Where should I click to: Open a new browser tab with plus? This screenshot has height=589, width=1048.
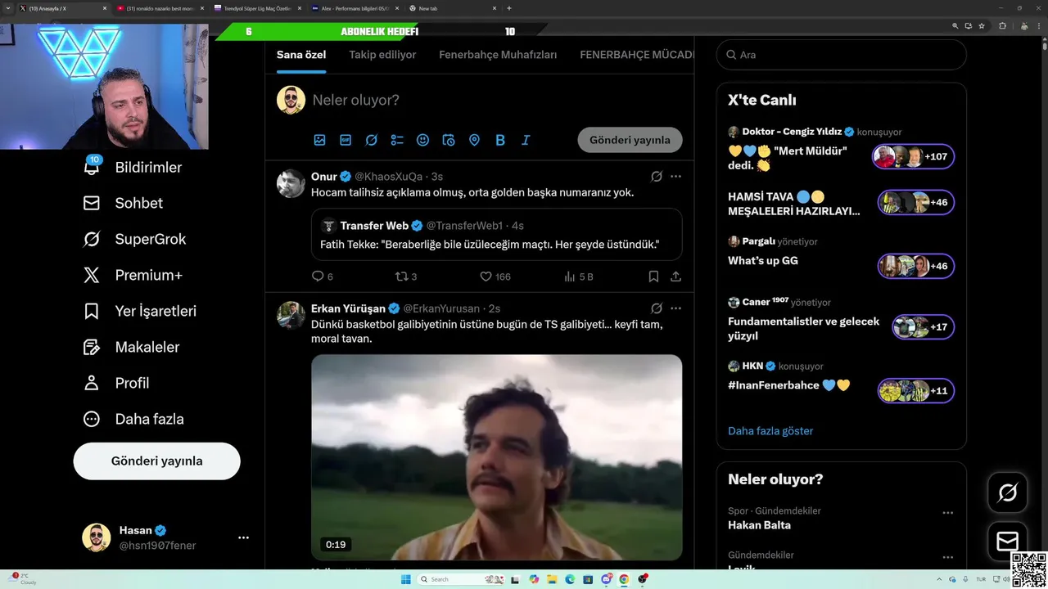(509, 8)
